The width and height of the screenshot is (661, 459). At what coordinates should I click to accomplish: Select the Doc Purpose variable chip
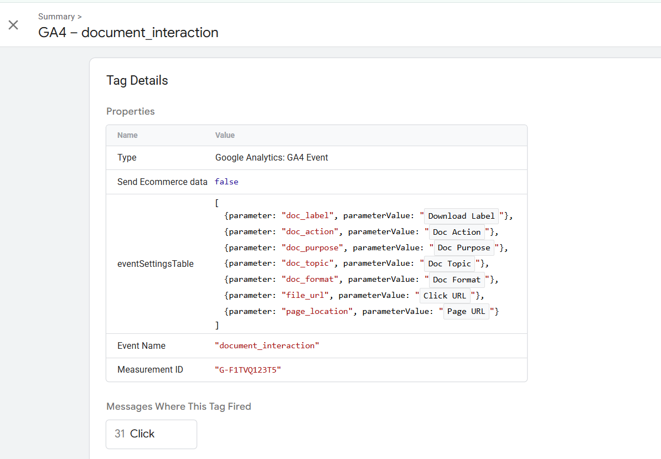464,247
